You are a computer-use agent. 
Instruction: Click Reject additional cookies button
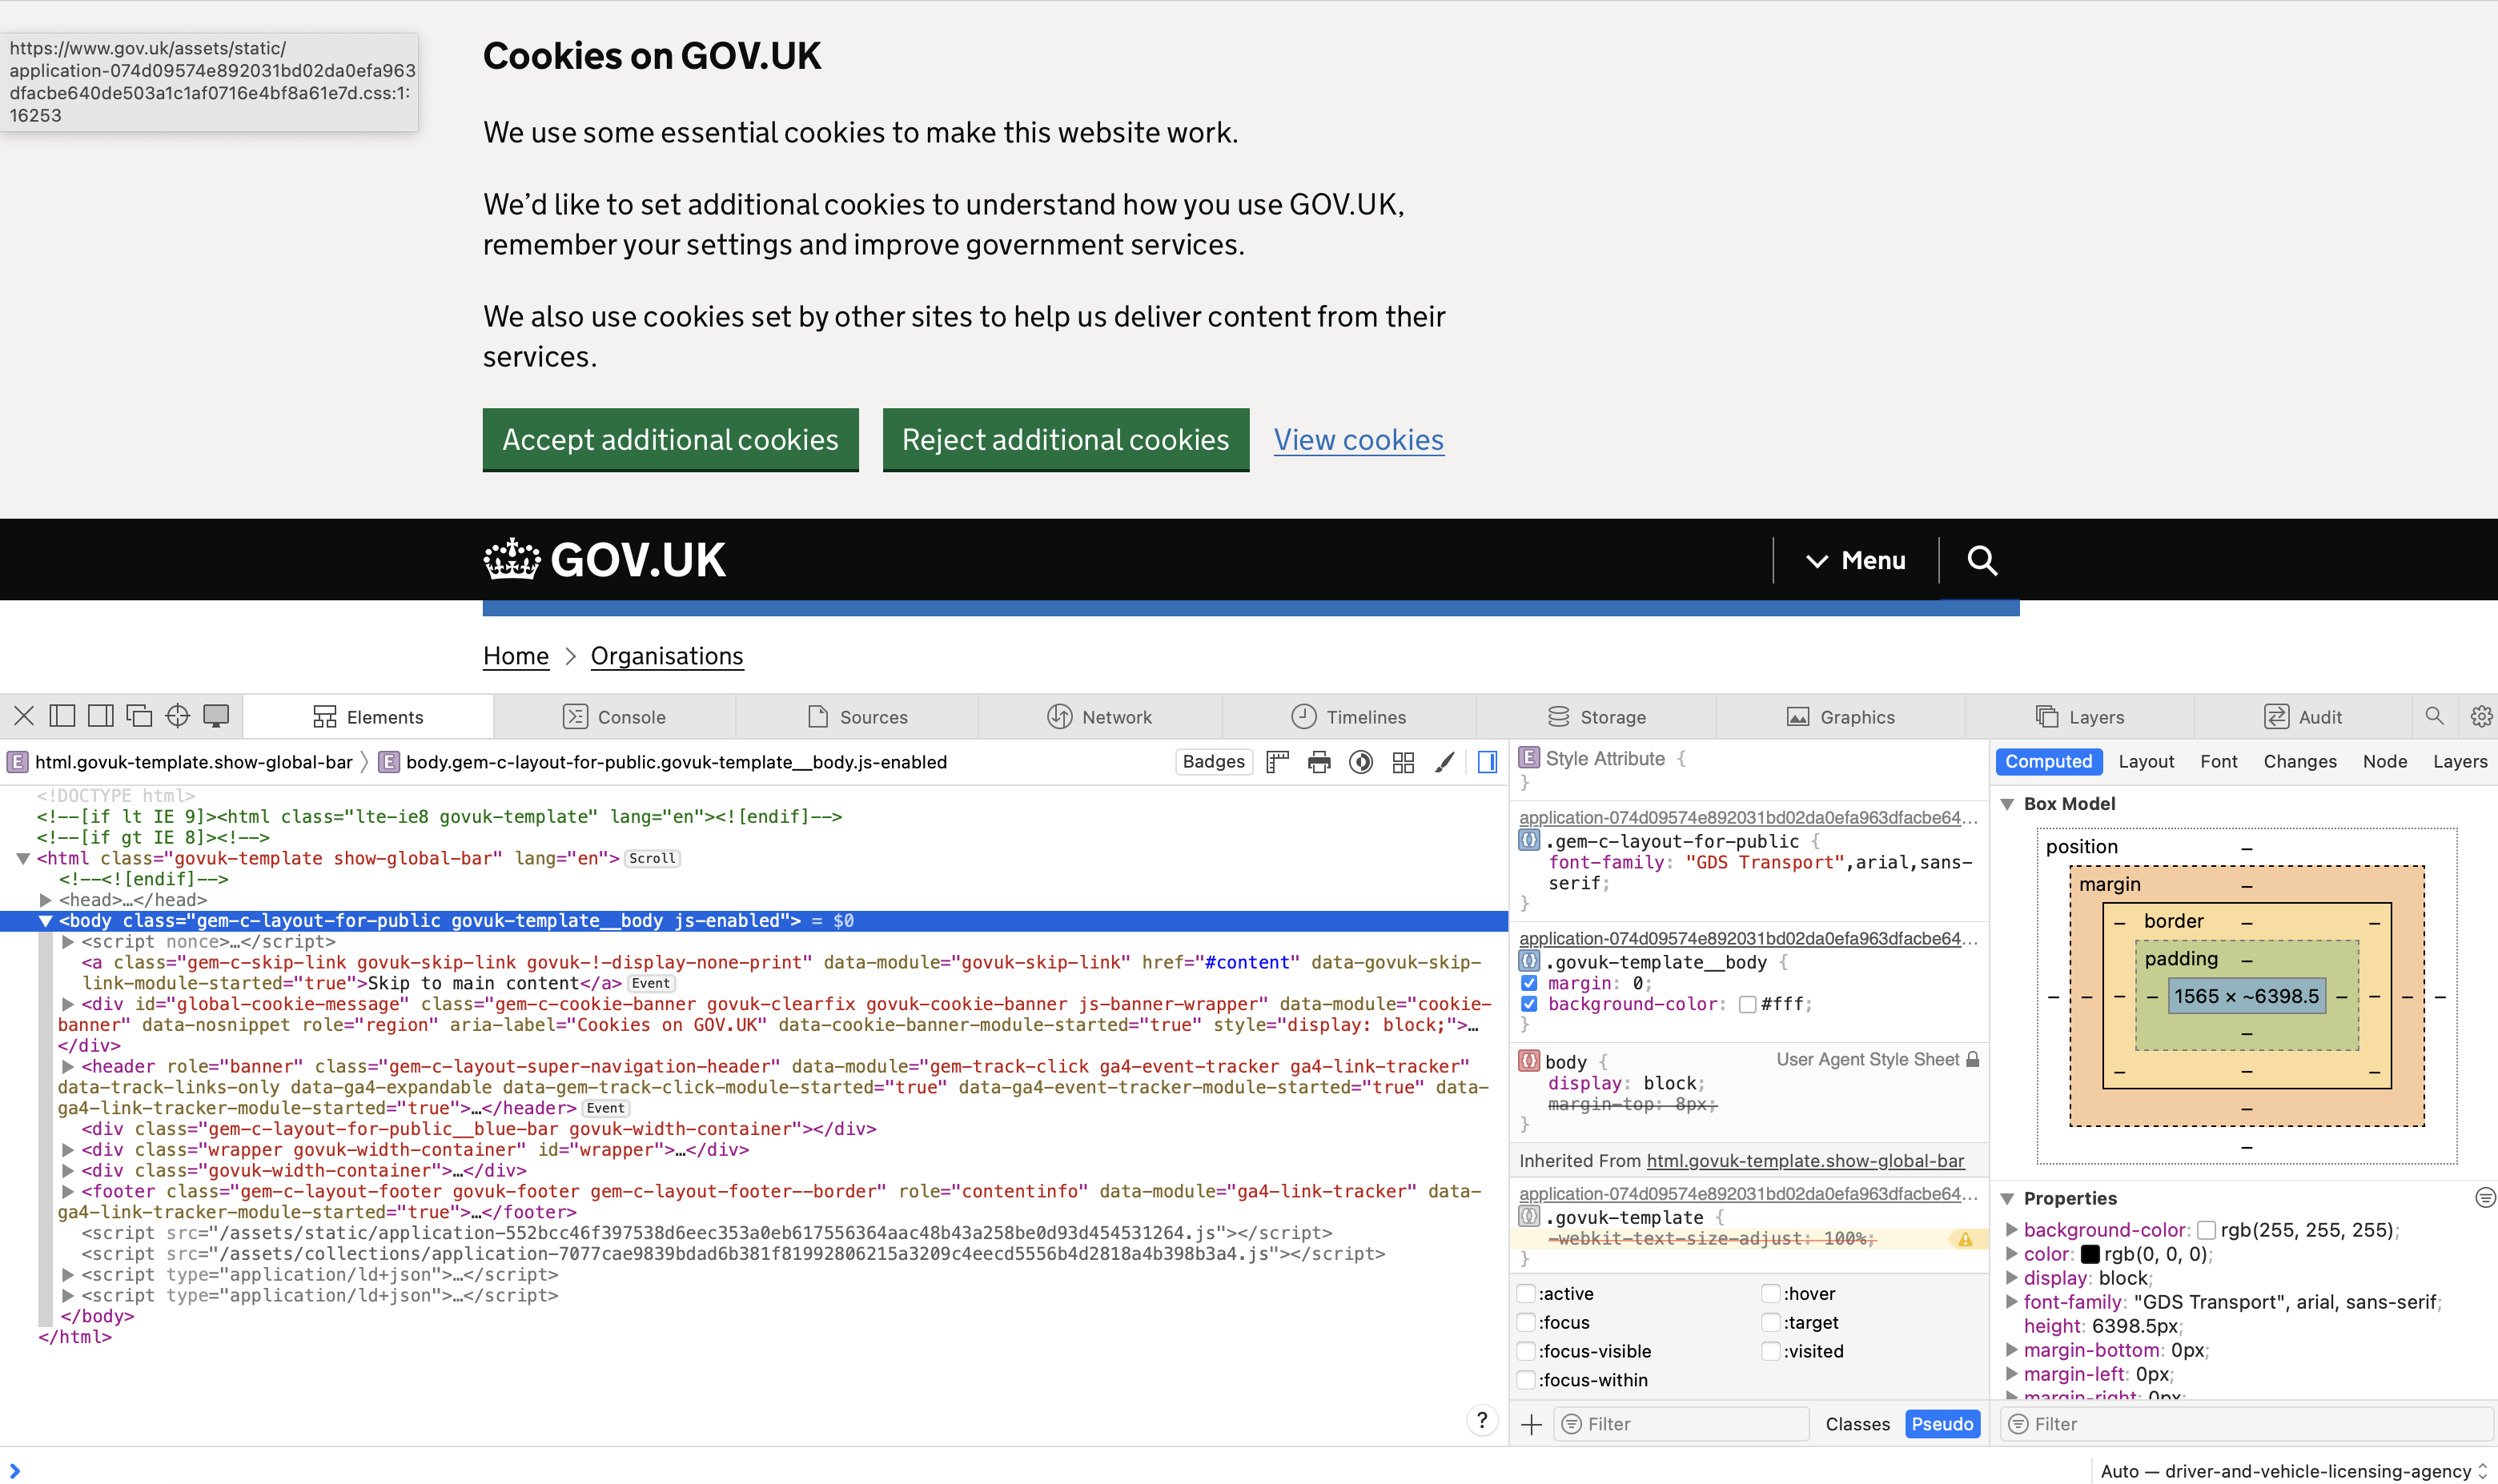pyautogui.click(x=1065, y=439)
